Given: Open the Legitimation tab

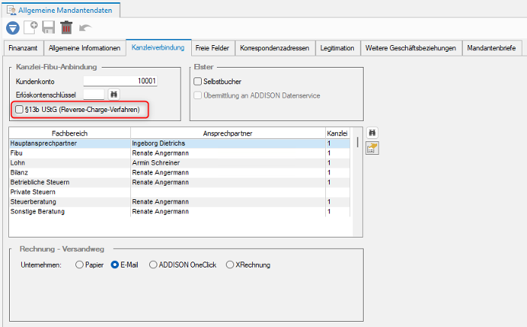Looking at the screenshot, I should [x=337, y=48].
